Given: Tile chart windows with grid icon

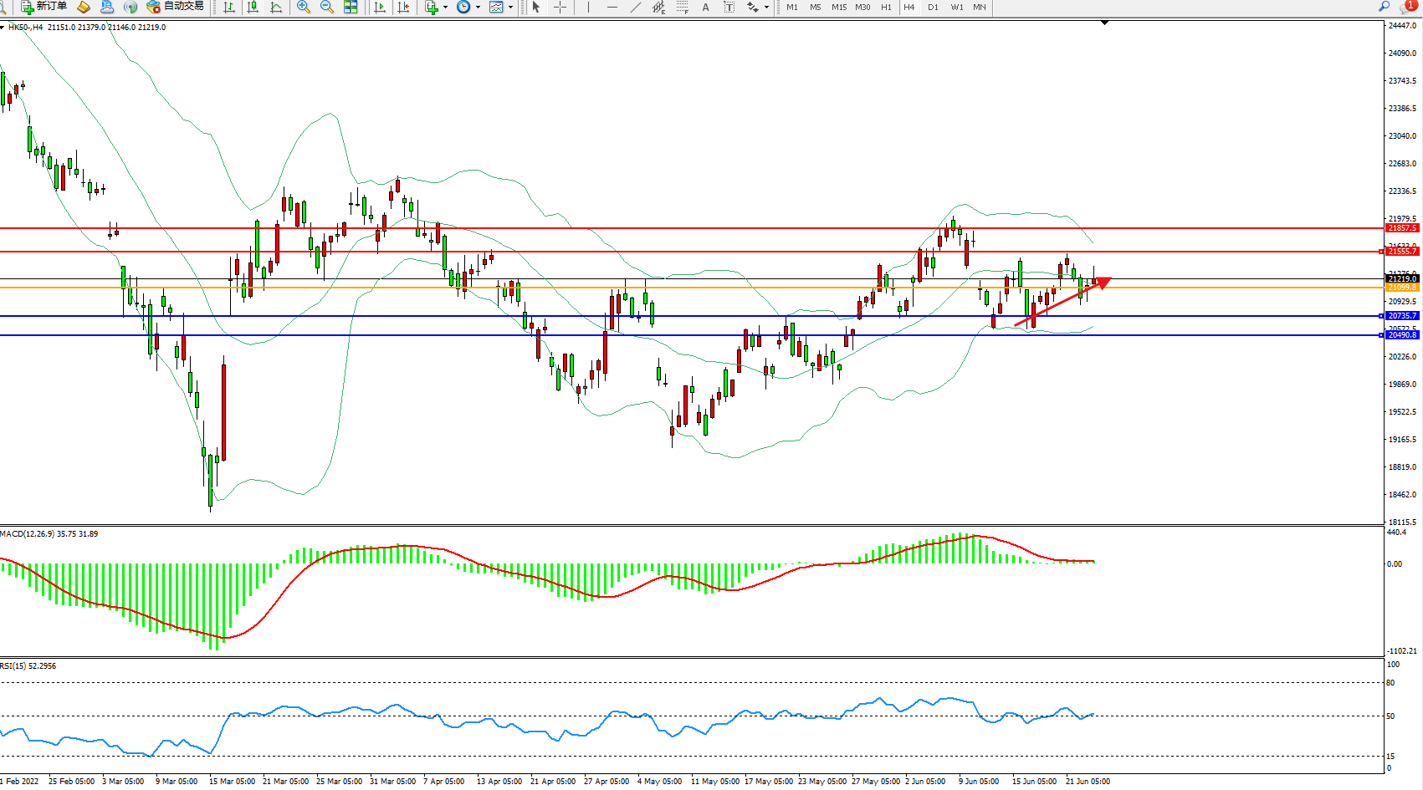Looking at the screenshot, I should coord(351,7).
